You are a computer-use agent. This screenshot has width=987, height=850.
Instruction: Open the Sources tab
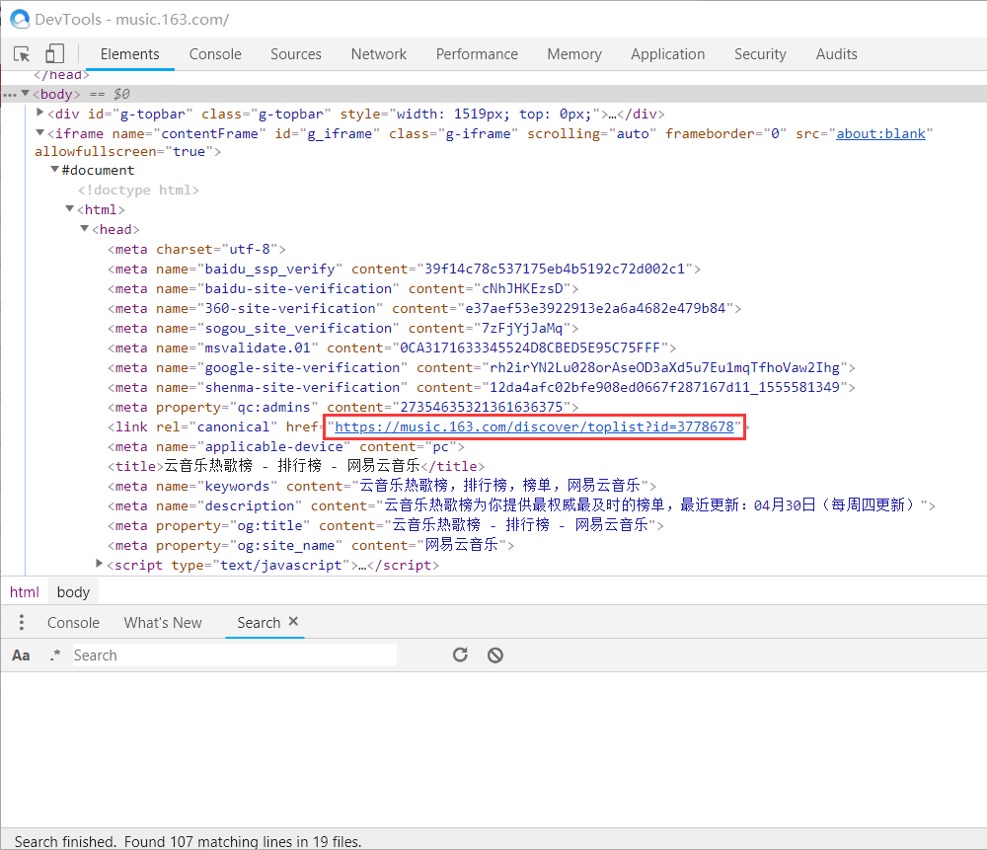click(296, 54)
